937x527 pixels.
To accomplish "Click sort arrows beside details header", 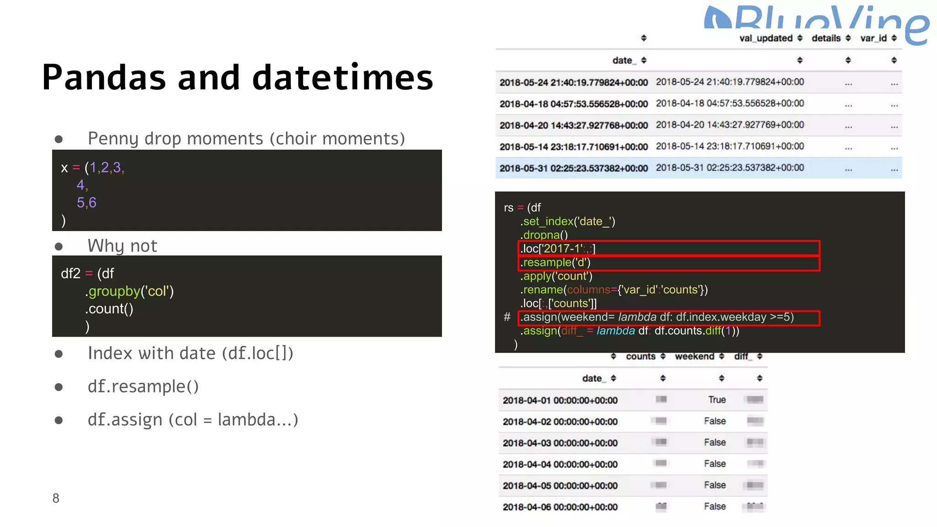I will pos(848,38).
